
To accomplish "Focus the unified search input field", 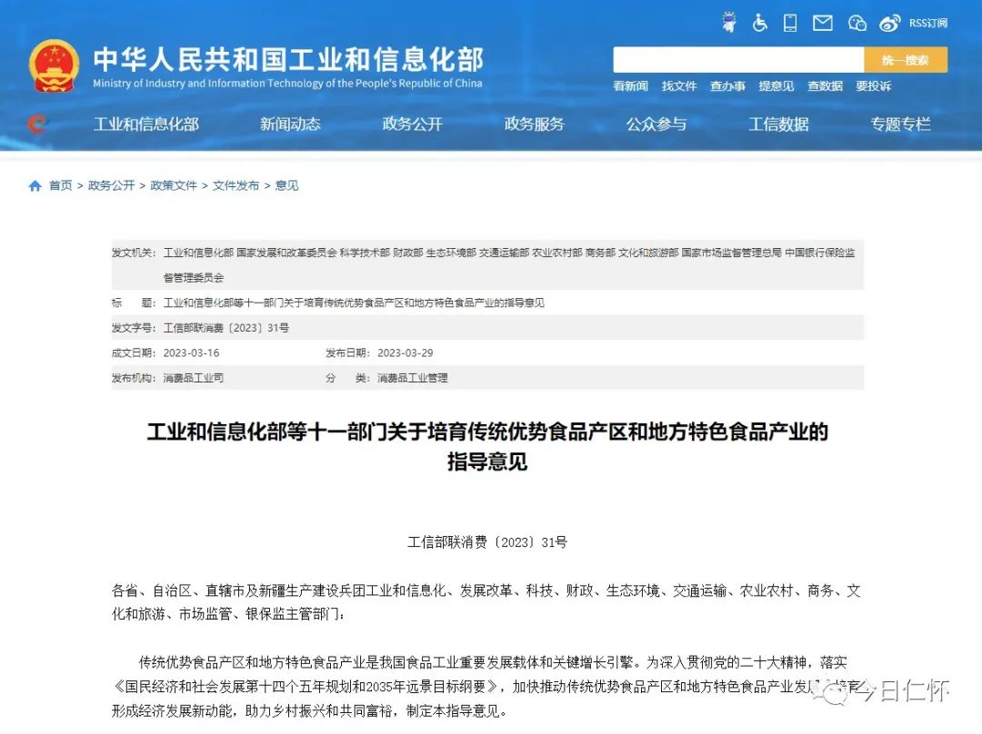I will pyautogui.click(x=738, y=60).
